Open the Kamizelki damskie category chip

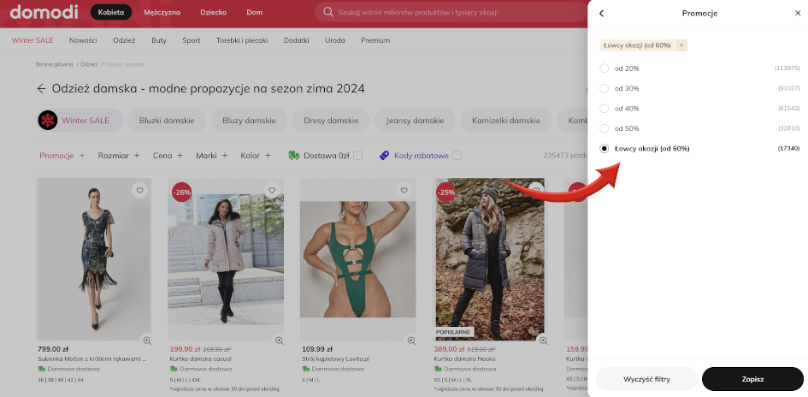[x=506, y=120]
